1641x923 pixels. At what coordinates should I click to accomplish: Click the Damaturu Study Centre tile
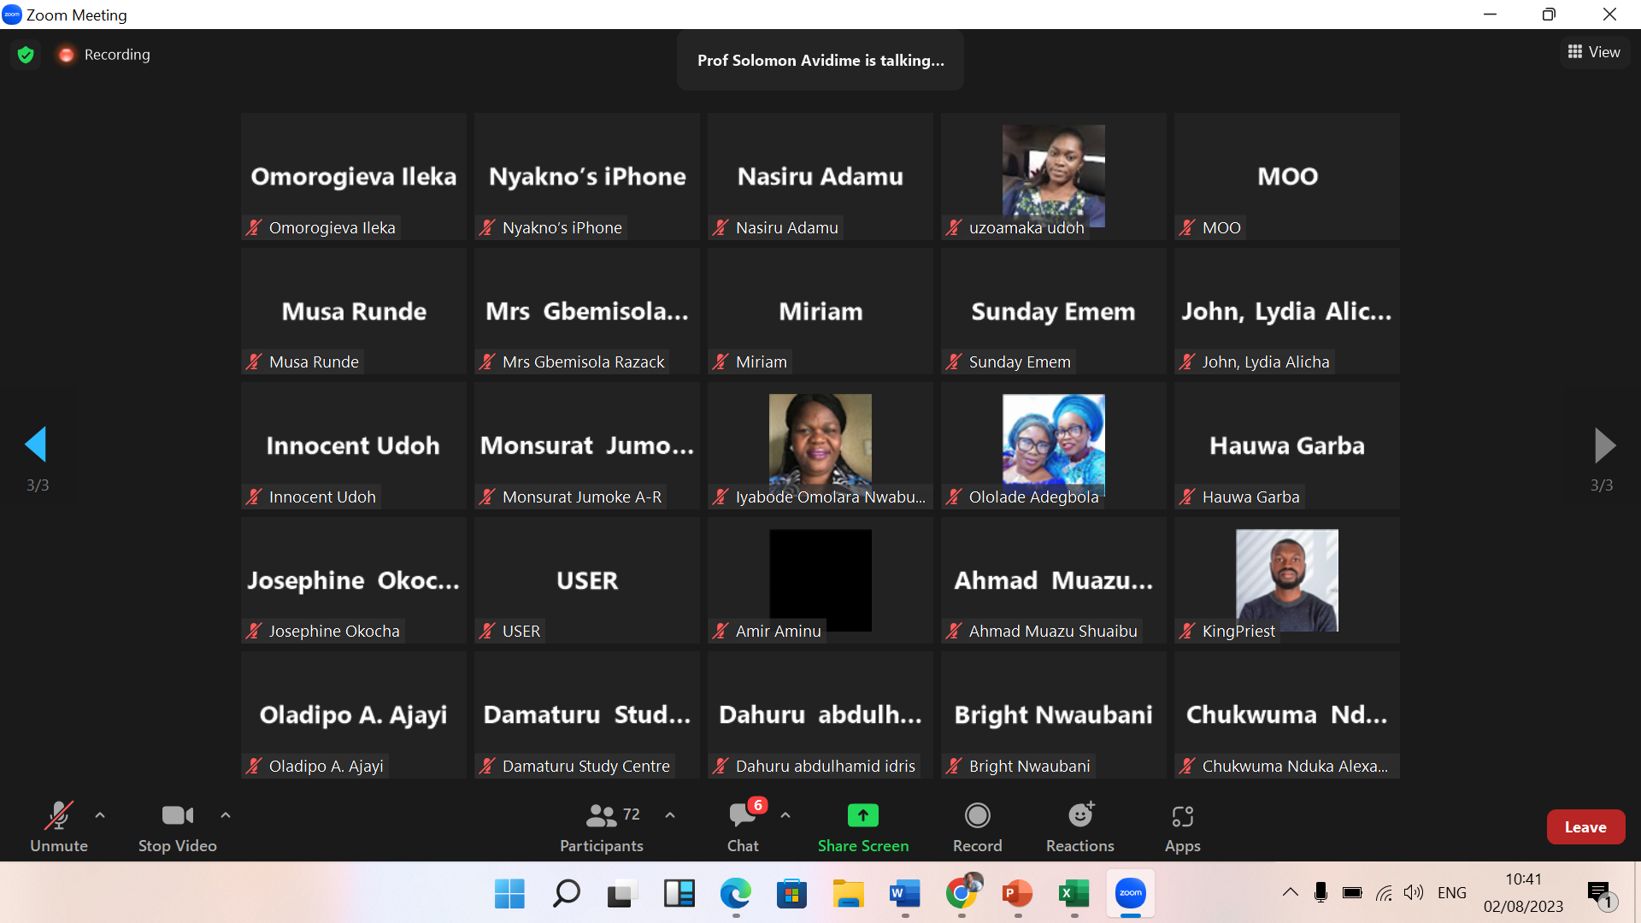[587, 714]
